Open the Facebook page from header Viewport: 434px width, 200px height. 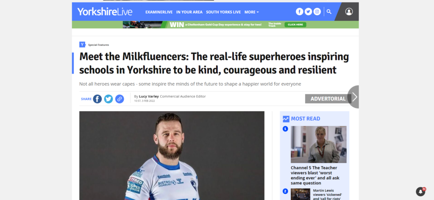tap(300, 11)
